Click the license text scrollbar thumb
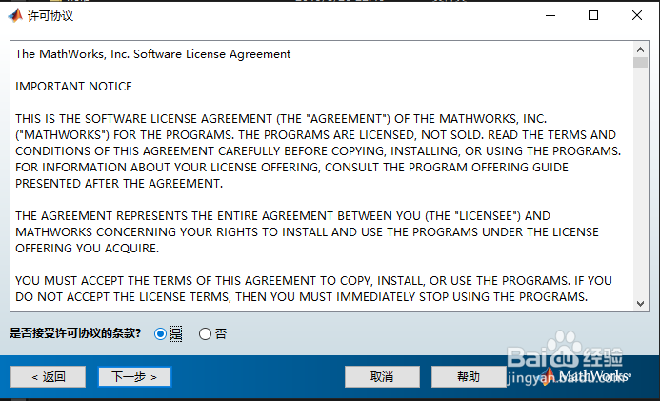This screenshot has width=660, height=401. pos(641,62)
